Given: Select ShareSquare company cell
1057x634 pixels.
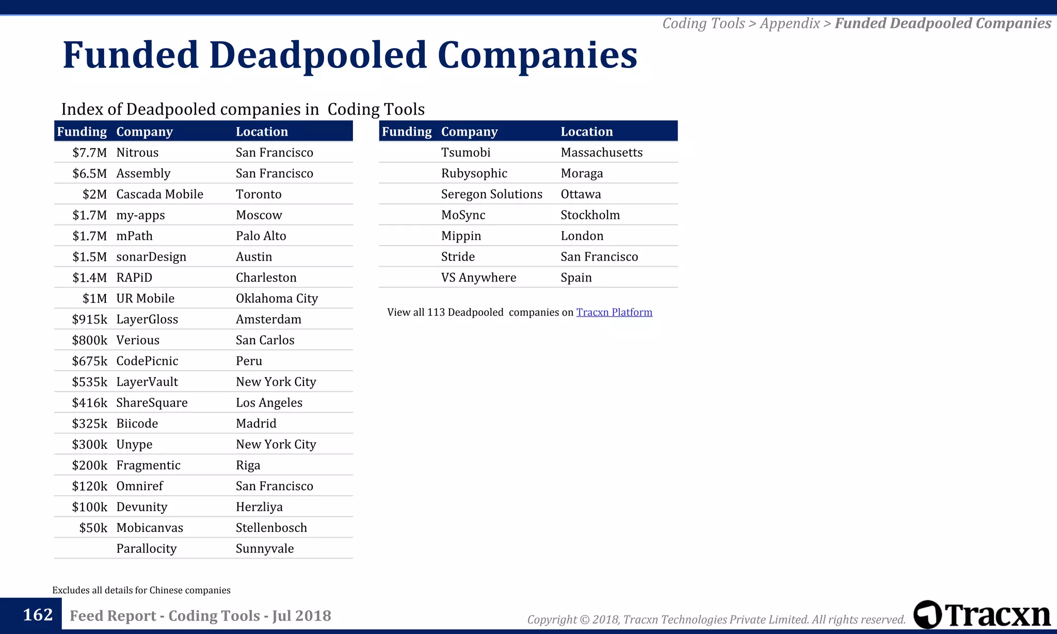Looking at the screenshot, I should (x=152, y=403).
